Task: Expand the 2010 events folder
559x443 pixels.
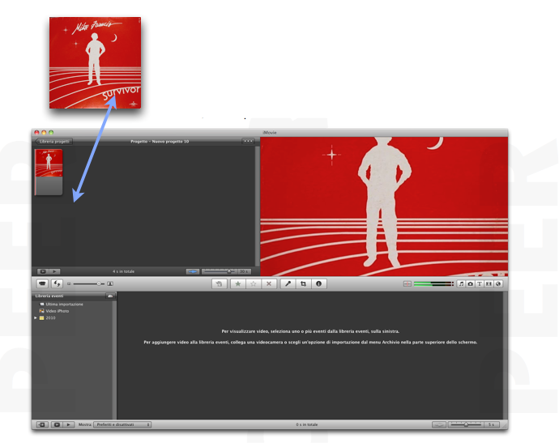Action: [x=36, y=318]
